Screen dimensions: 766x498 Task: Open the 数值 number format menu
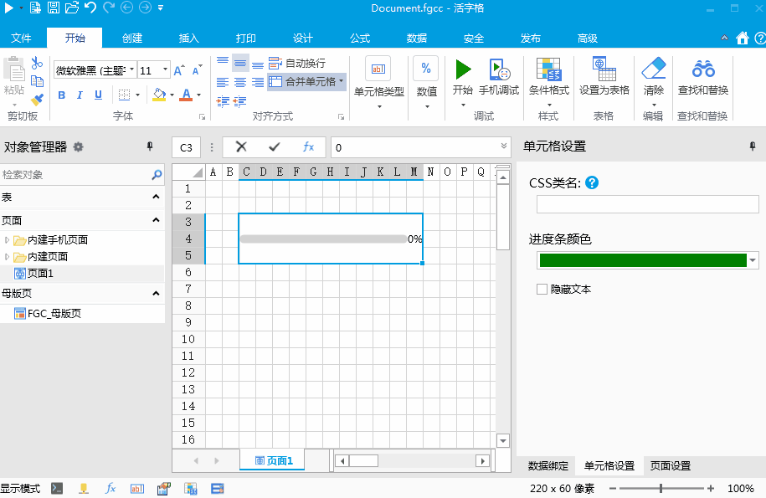tap(426, 83)
